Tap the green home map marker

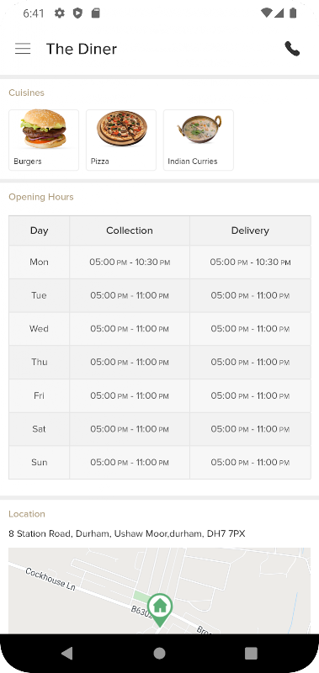160,609
